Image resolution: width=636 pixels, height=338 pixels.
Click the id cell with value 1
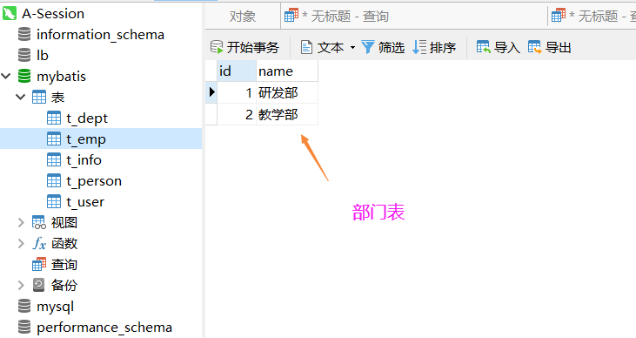tap(237, 92)
